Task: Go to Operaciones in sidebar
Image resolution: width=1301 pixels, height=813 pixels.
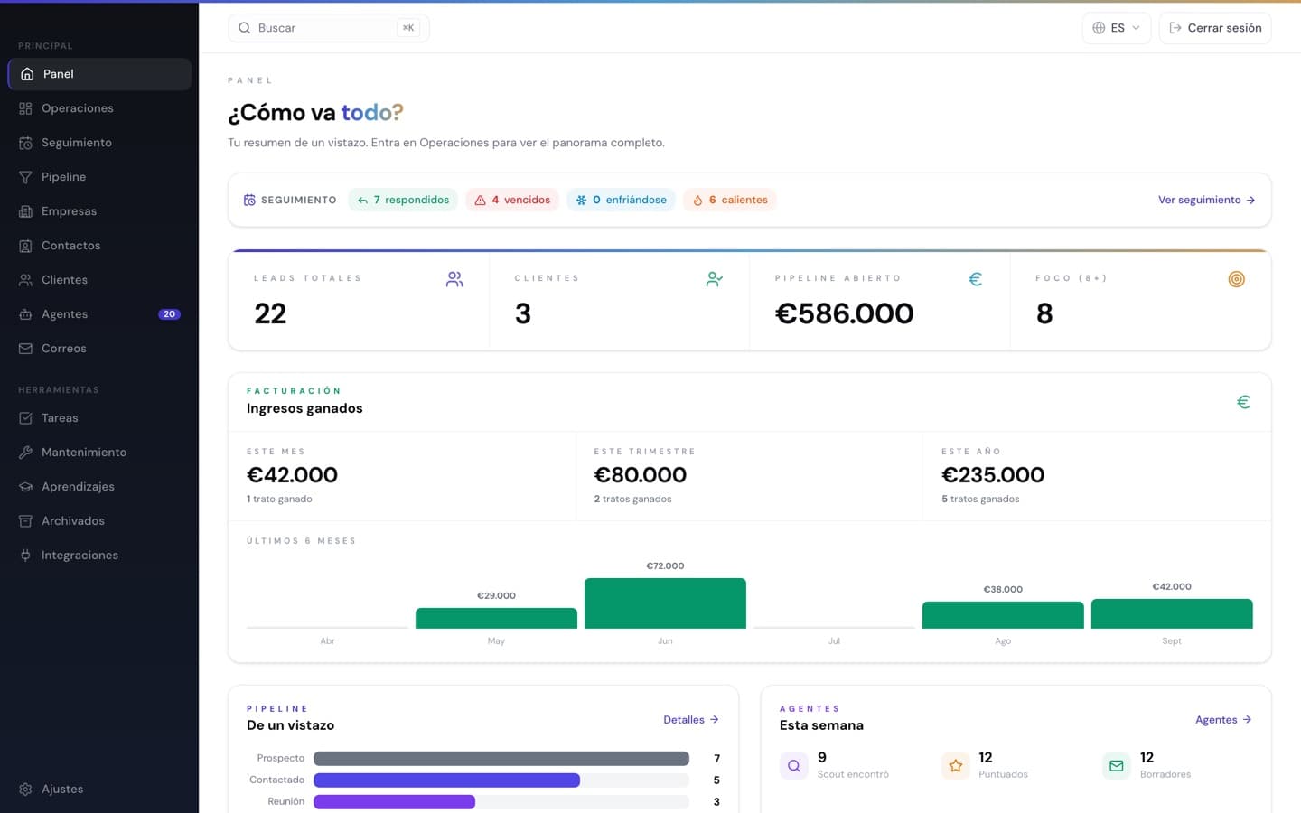Action: (x=99, y=108)
